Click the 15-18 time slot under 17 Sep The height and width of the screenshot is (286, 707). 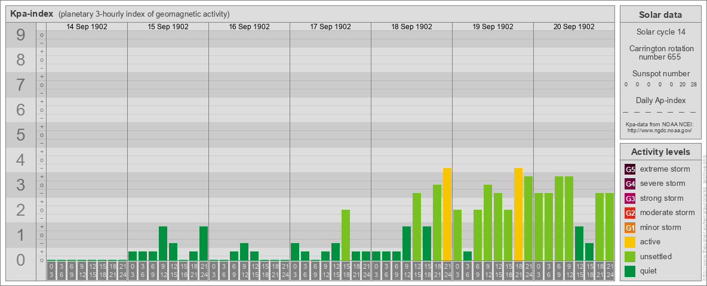(x=346, y=271)
